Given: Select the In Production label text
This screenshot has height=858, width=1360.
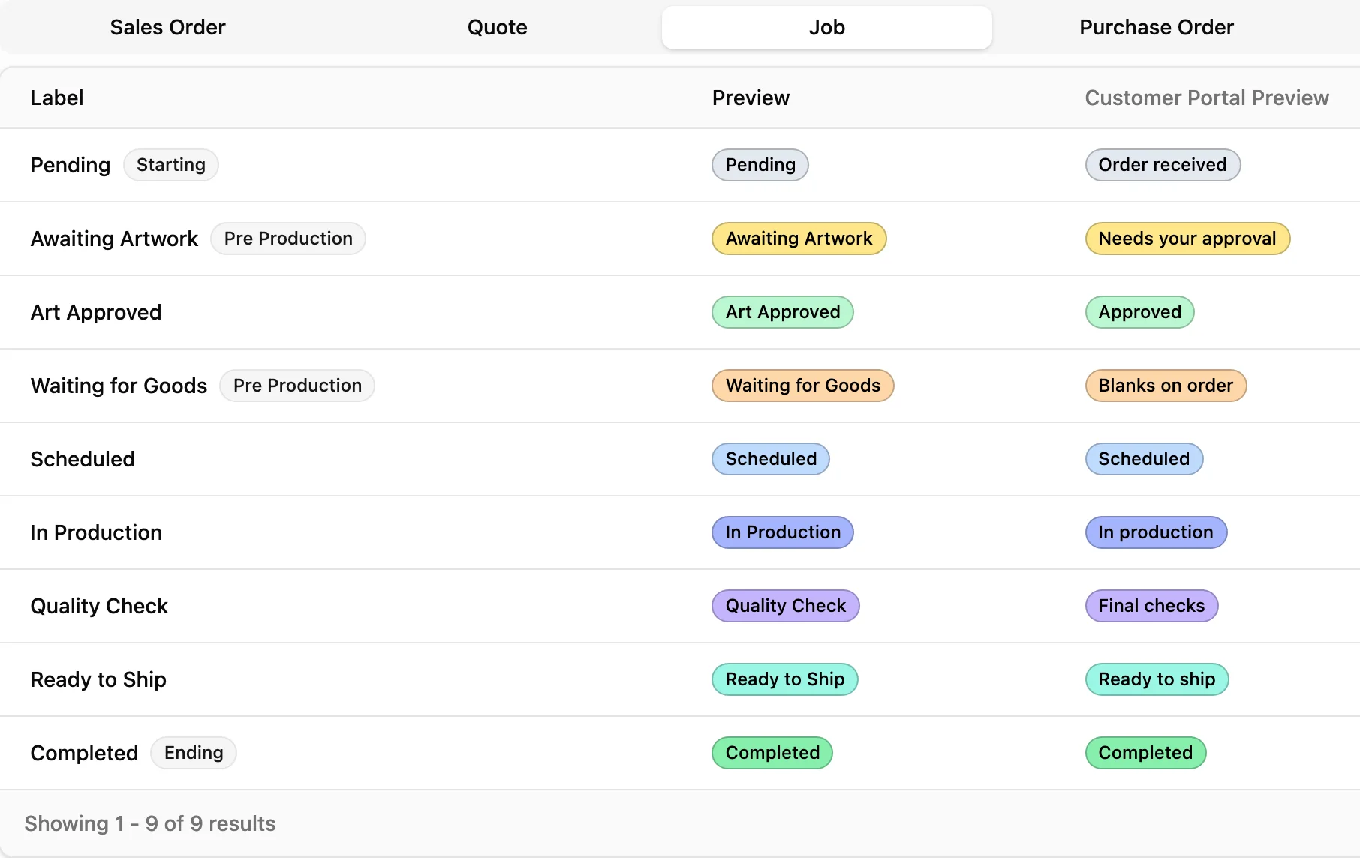Looking at the screenshot, I should (x=96, y=532).
